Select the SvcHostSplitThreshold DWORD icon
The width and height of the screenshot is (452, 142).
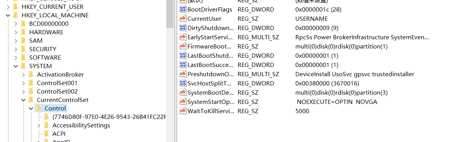183,83
